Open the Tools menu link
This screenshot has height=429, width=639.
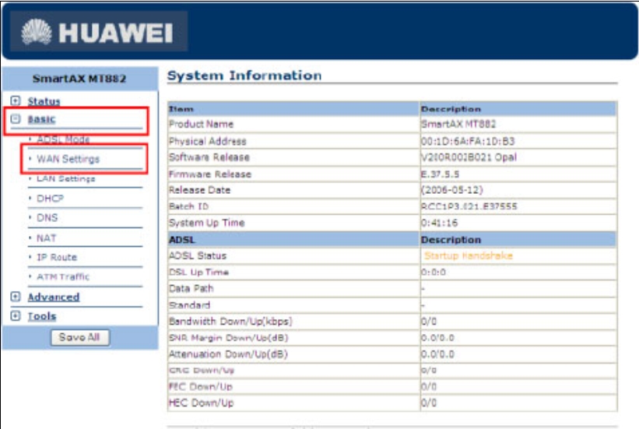pyautogui.click(x=41, y=316)
